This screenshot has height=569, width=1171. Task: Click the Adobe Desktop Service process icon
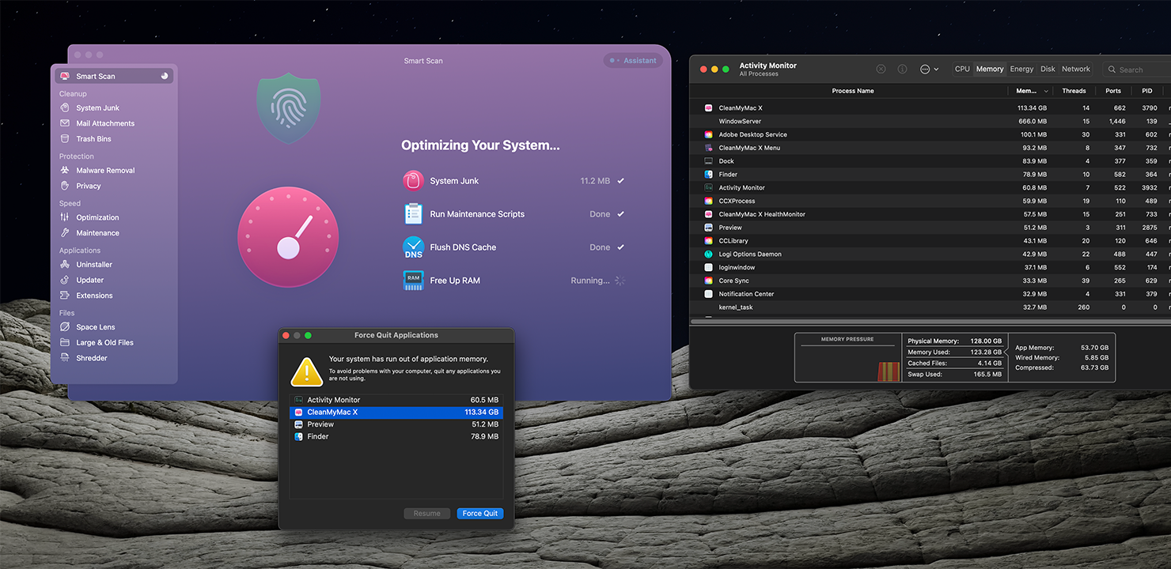[708, 134]
